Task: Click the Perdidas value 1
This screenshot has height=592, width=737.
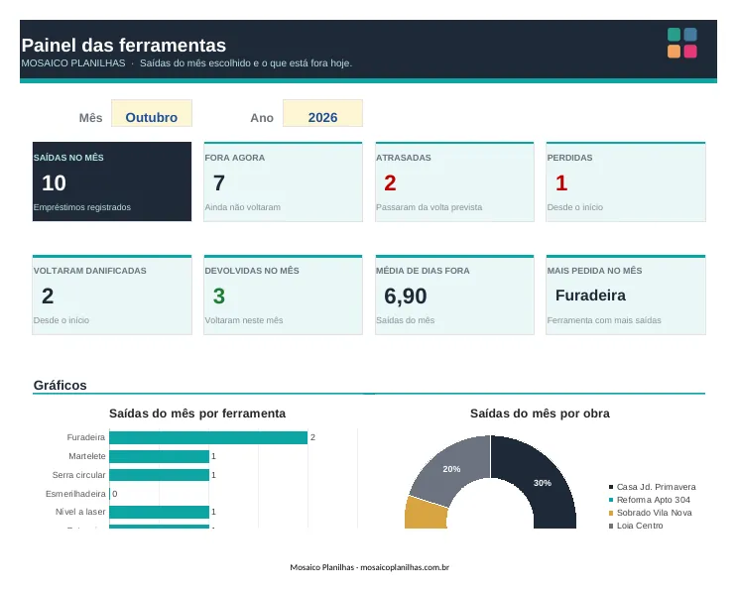Action: [561, 183]
